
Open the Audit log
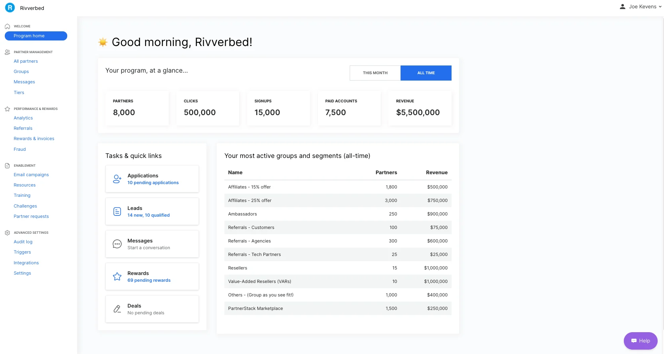tap(23, 242)
